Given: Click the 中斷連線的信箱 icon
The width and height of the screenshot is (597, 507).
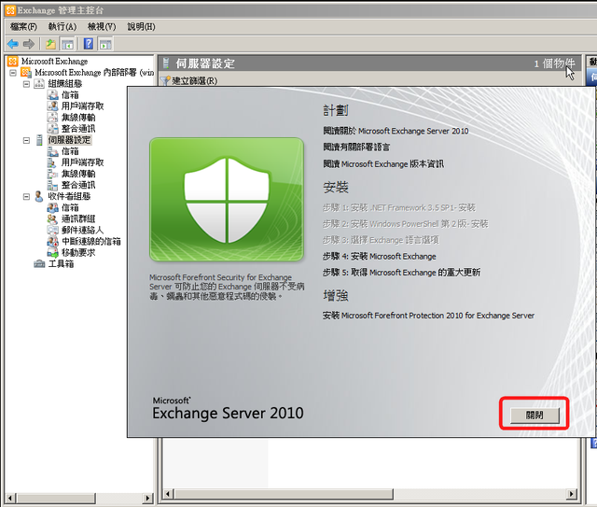Looking at the screenshot, I should point(52,241).
